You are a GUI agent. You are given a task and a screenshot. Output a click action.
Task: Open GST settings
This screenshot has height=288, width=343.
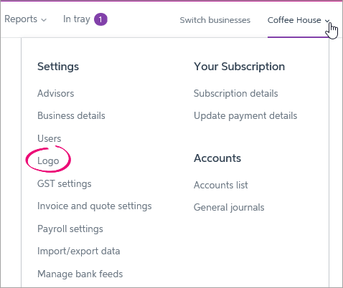pyautogui.click(x=65, y=184)
